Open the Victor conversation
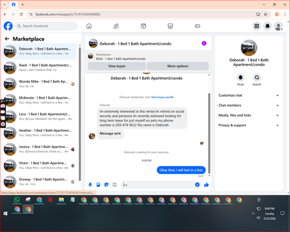Image resolution: width=290 pixels, height=232 pixels. click(x=39, y=165)
